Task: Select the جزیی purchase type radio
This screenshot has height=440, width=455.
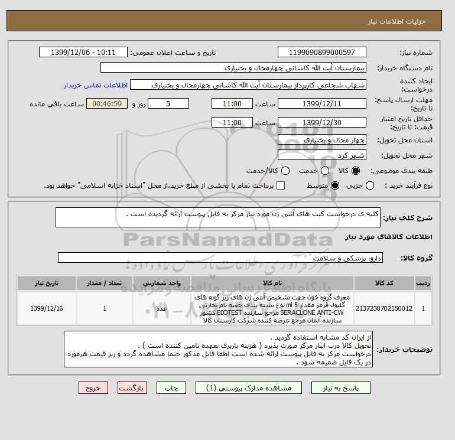Action: pyautogui.click(x=370, y=185)
